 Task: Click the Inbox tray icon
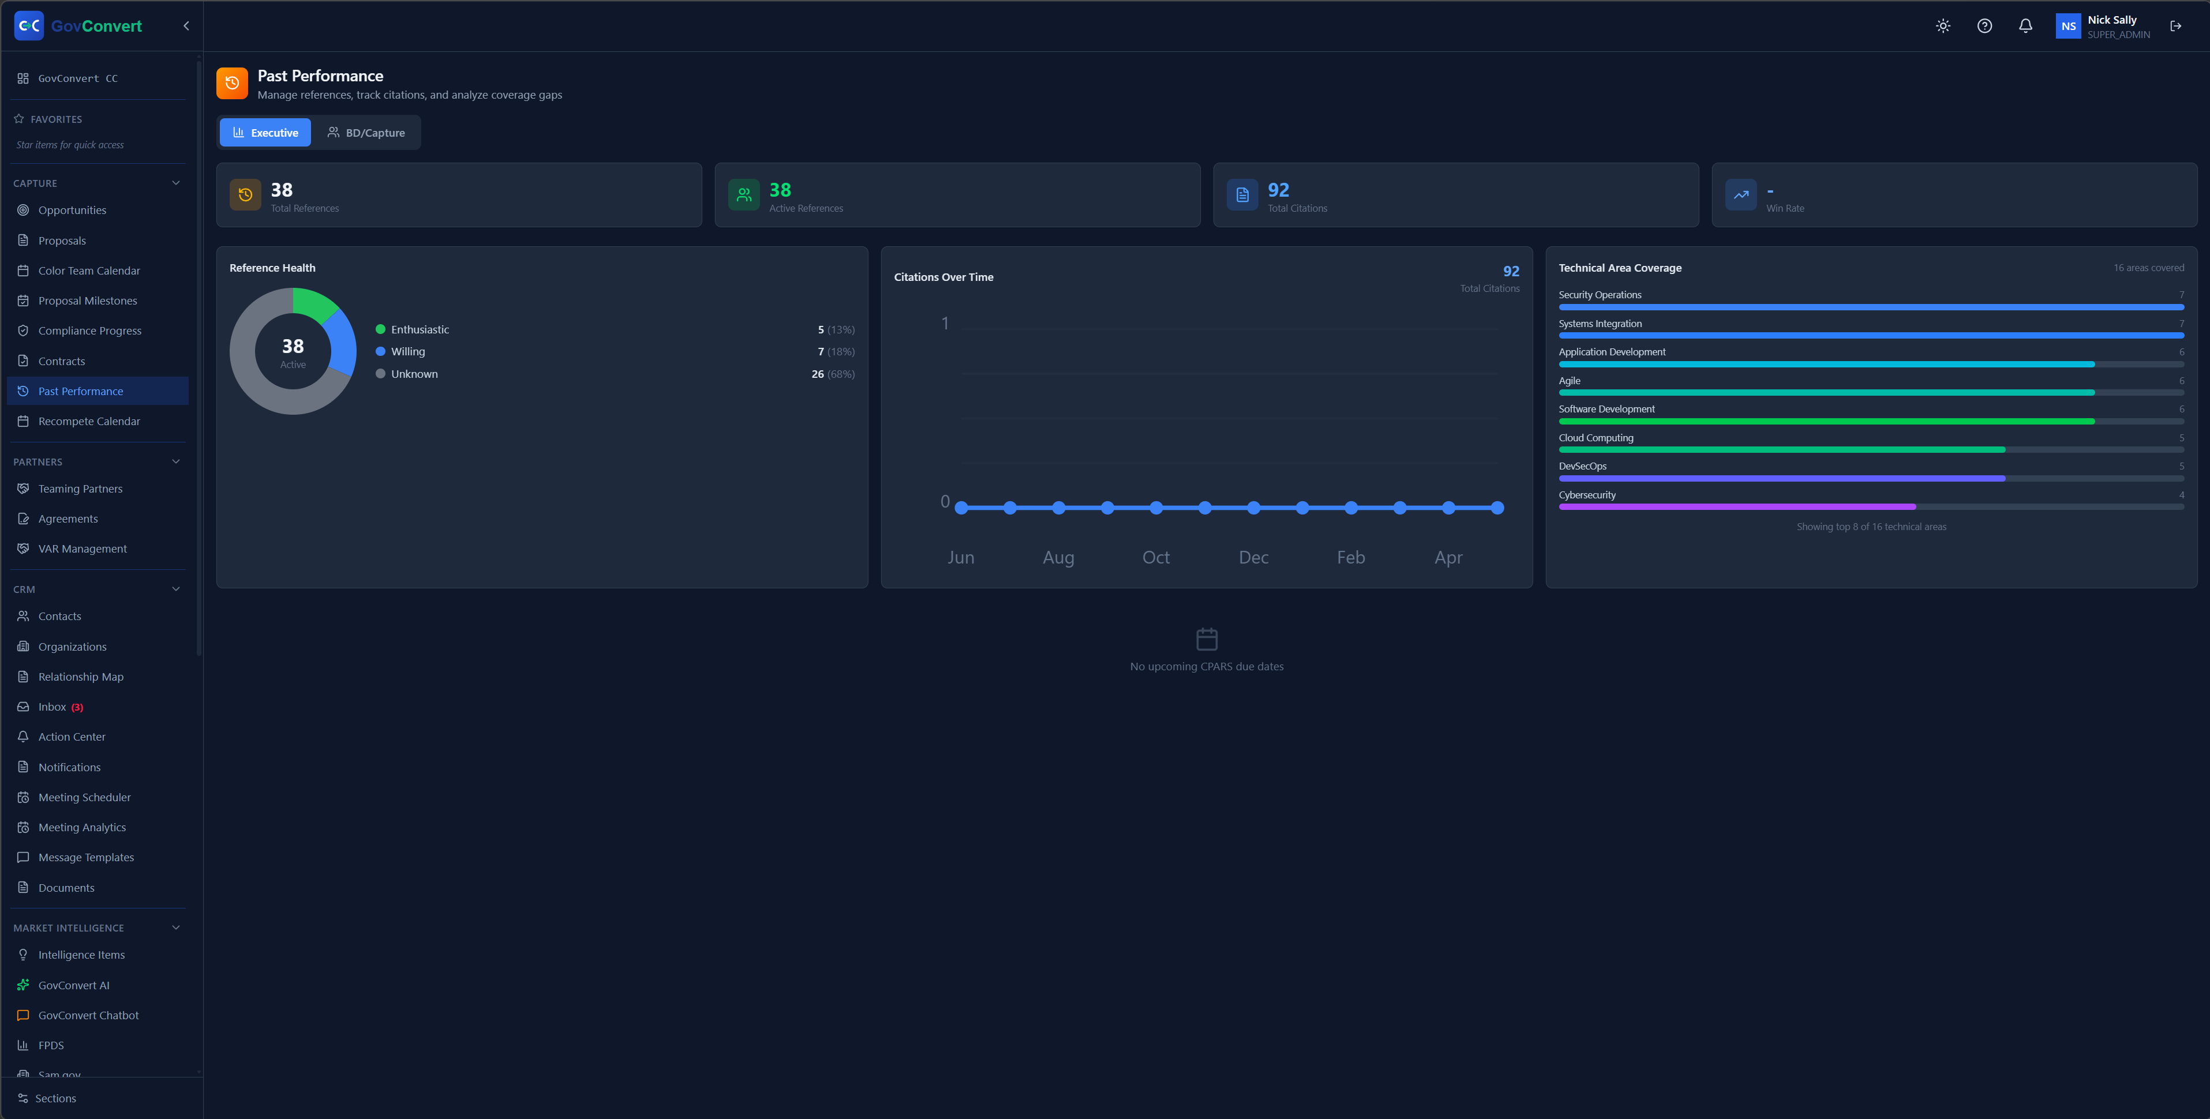coord(23,707)
